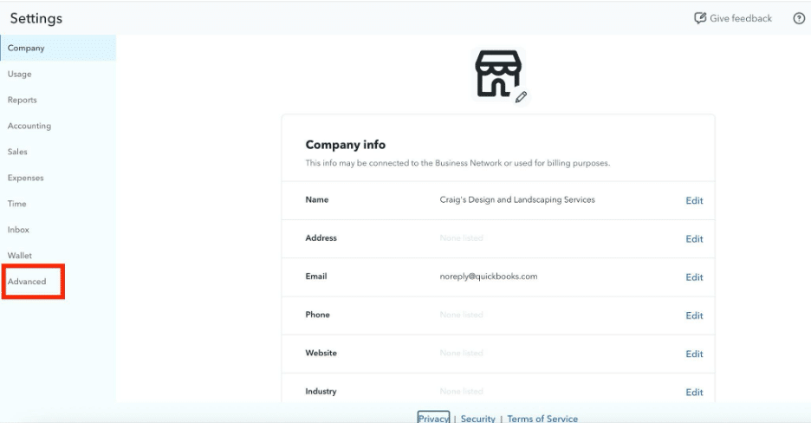Open the Security link in footer
The width and height of the screenshot is (811, 423).
[478, 418]
